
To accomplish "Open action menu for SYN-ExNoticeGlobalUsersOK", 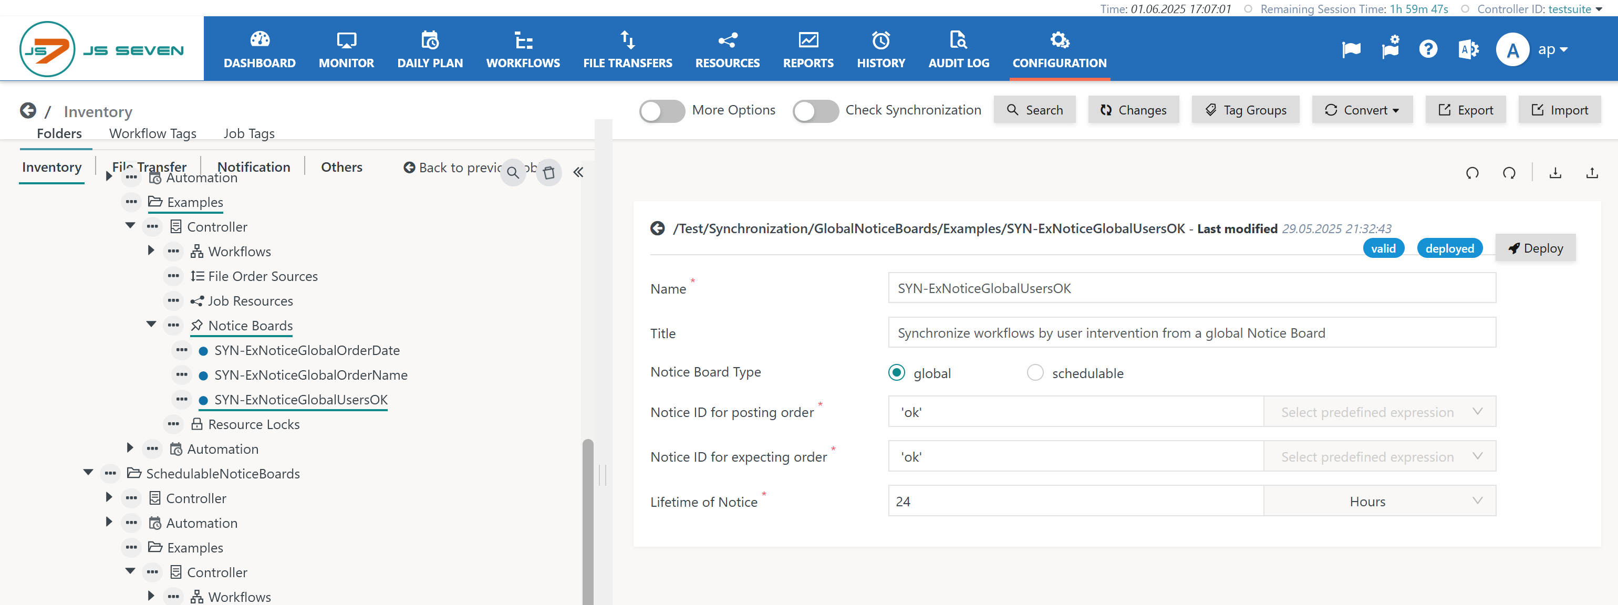I will coord(182,400).
